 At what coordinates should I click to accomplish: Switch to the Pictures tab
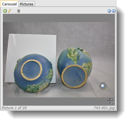tap(27, 4)
